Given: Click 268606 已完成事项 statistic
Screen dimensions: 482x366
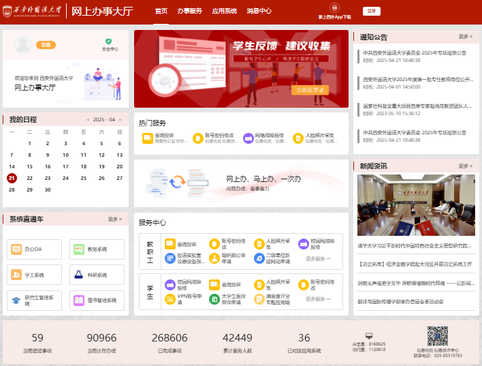Looking at the screenshot, I should (170, 344).
